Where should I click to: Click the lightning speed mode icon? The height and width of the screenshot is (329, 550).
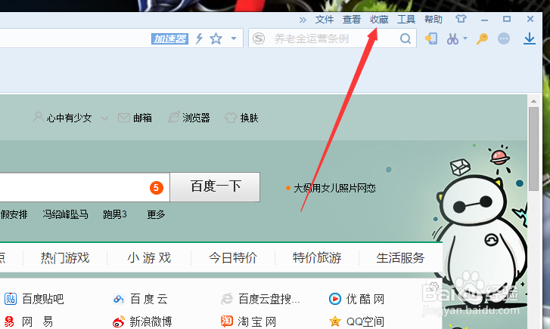pos(199,38)
